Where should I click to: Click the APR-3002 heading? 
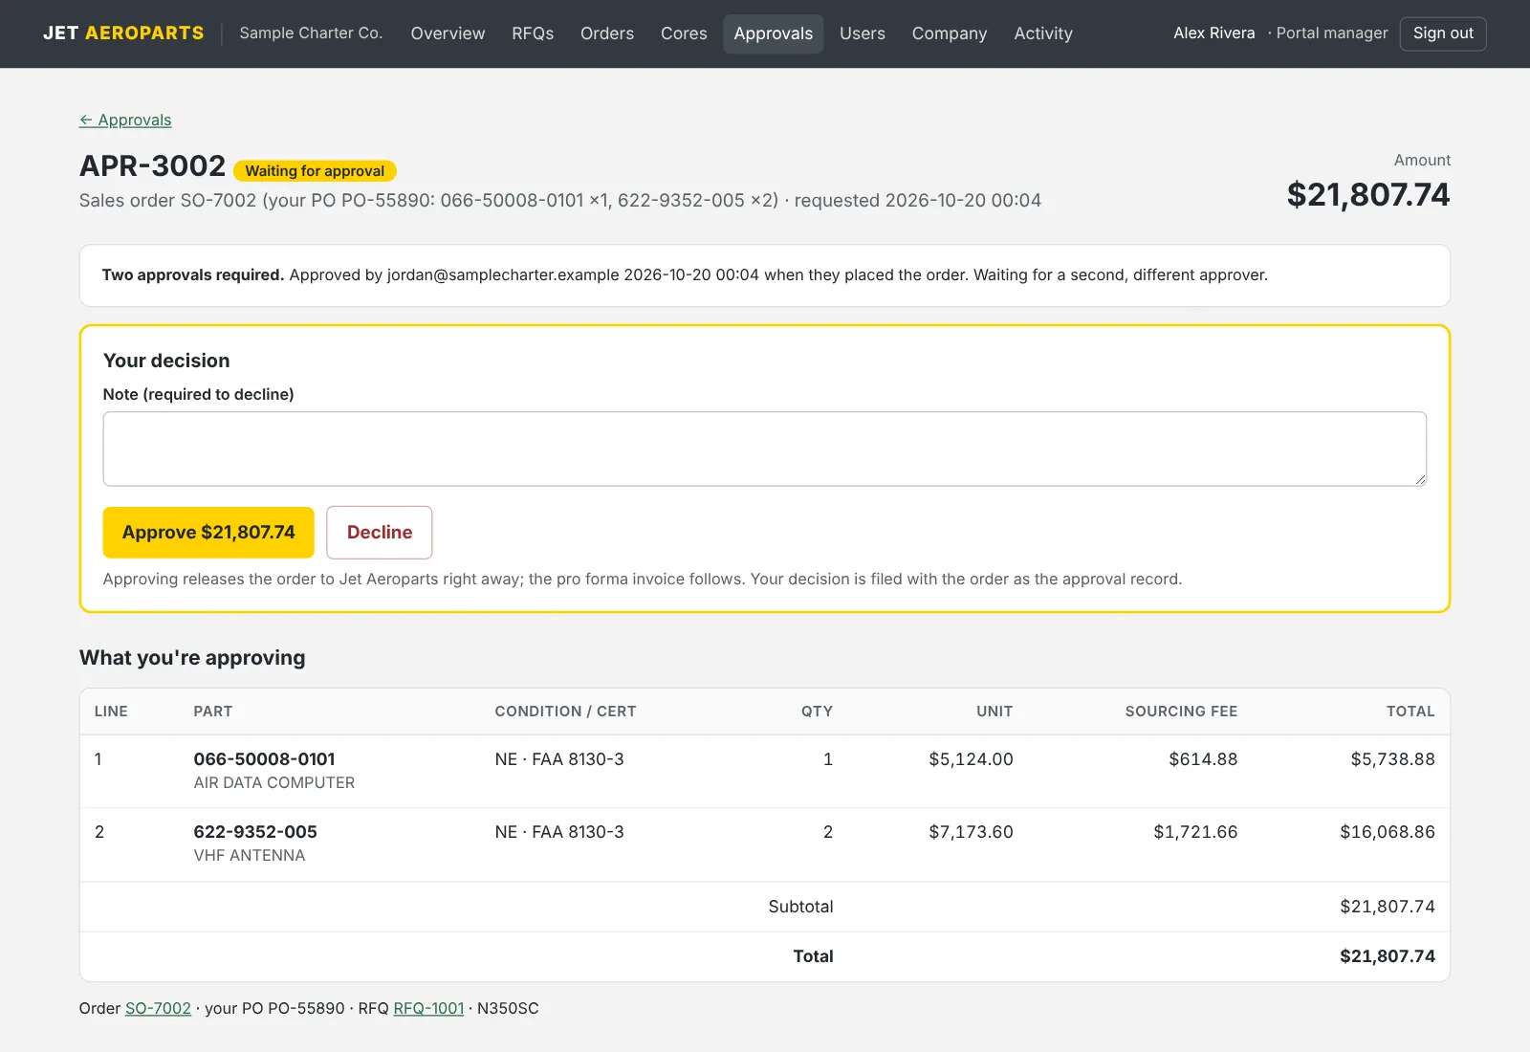(152, 166)
